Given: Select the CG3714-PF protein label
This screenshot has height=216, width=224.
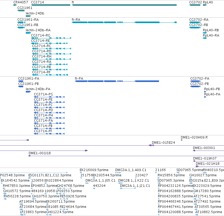Looking at the screenshot, I should pos(43,131).
